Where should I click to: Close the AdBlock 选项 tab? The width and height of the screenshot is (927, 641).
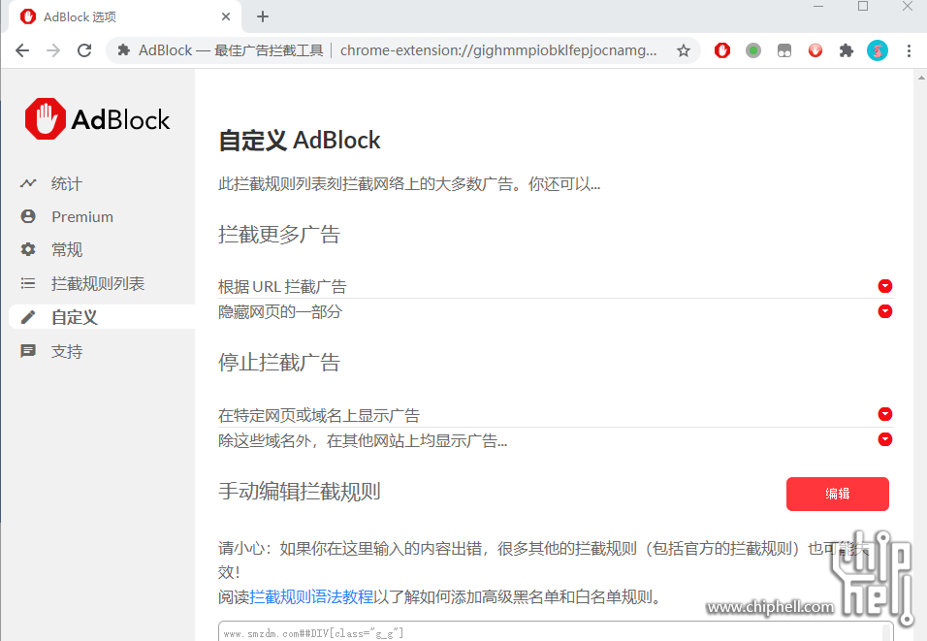[225, 16]
